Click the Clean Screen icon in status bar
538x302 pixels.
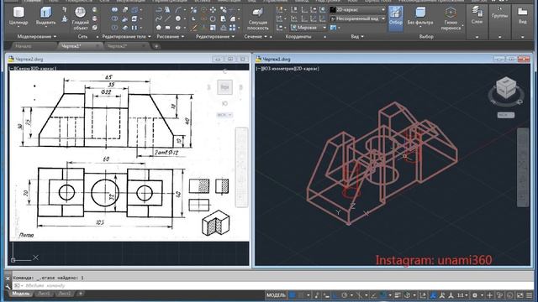pyautogui.click(x=520, y=295)
